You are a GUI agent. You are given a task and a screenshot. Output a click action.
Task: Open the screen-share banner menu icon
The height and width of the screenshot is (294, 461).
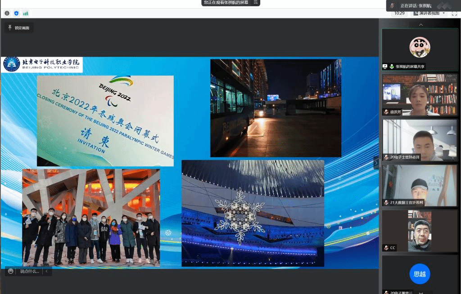pyautogui.click(x=256, y=2)
